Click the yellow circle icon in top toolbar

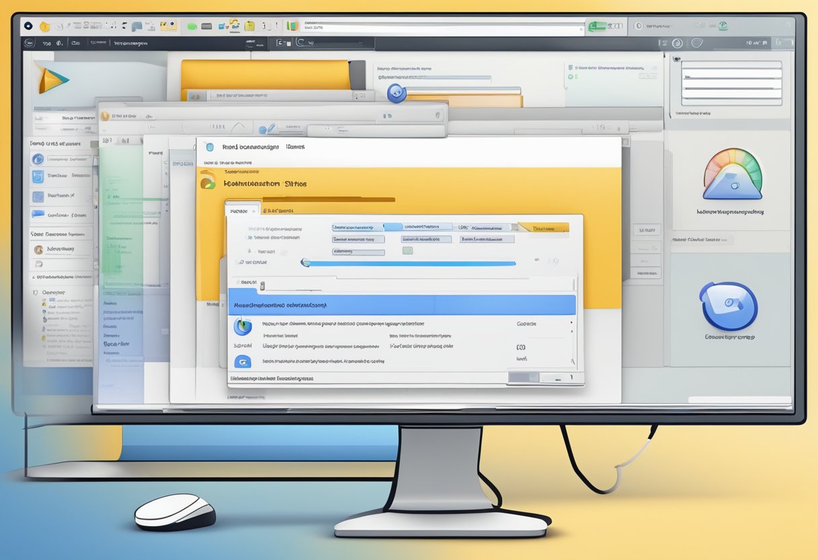(x=45, y=26)
